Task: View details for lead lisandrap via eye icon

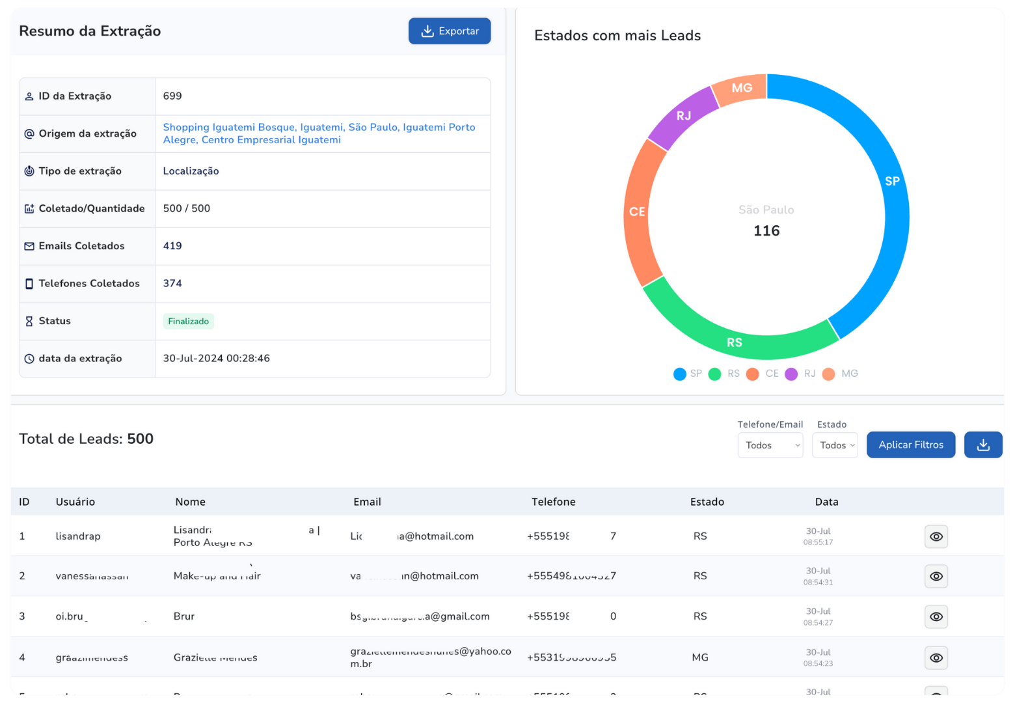Action: coord(936,537)
